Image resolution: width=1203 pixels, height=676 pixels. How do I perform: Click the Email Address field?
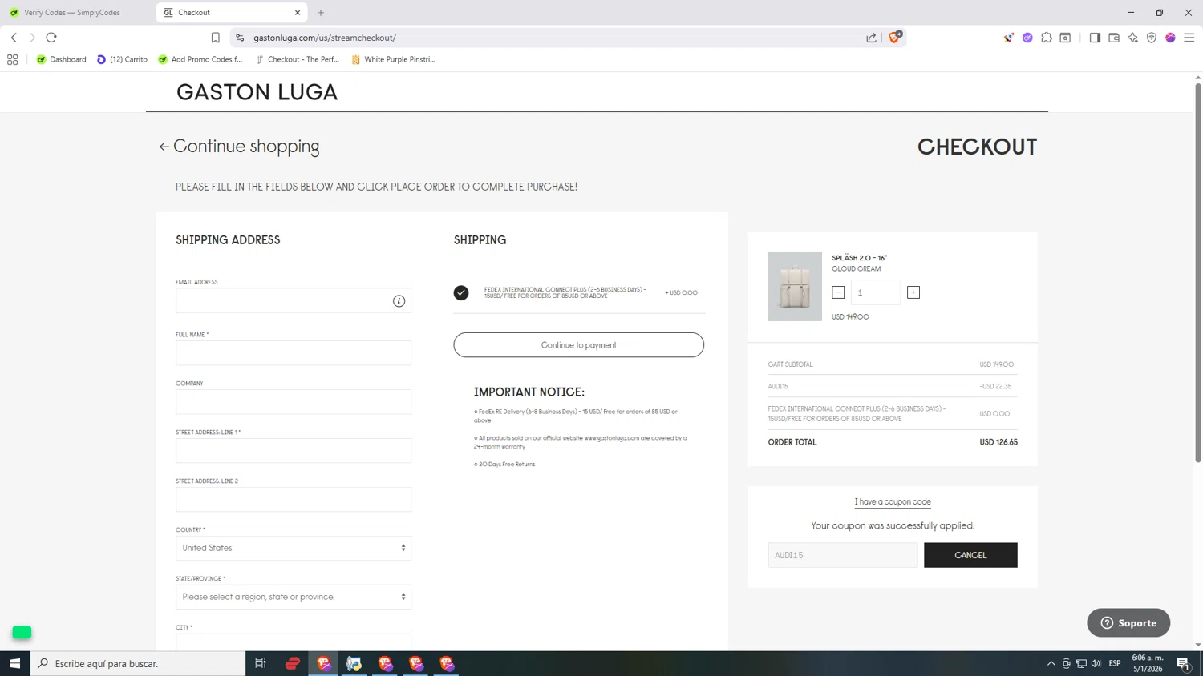[x=294, y=300]
